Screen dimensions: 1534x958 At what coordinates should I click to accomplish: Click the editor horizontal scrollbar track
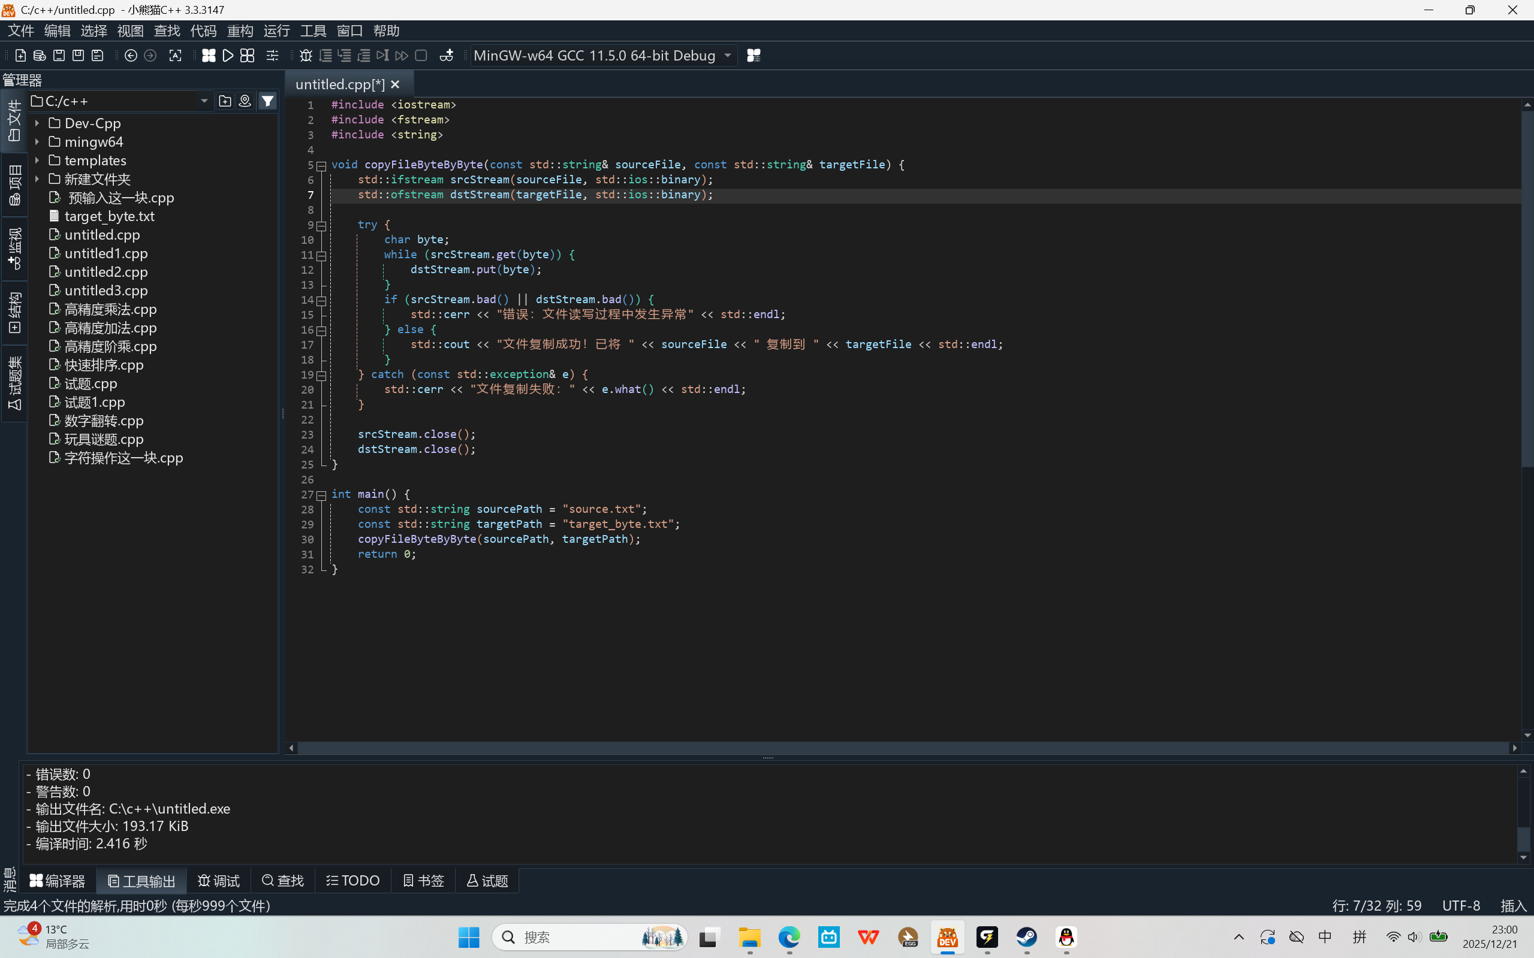coord(887,748)
